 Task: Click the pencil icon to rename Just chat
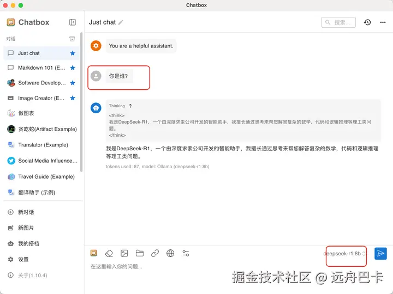[x=121, y=22]
